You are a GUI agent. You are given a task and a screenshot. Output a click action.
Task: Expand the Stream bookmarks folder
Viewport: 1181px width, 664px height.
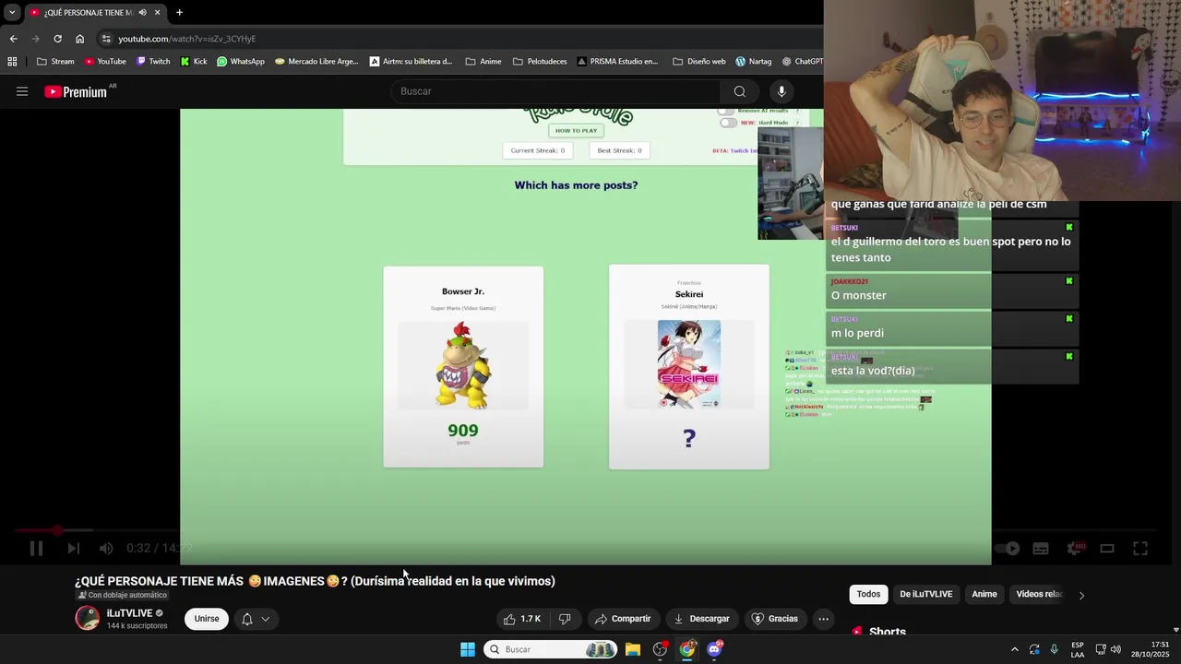(55, 62)
